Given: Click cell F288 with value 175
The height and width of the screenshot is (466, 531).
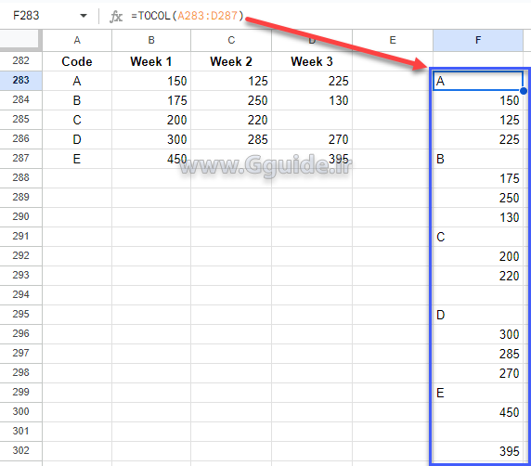Looking at the screenshot, I should pyautogui.click(x=478, y=178).
